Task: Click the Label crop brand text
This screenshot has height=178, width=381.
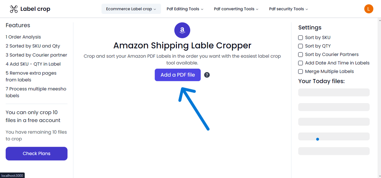Action: click(x=35, y=9)
